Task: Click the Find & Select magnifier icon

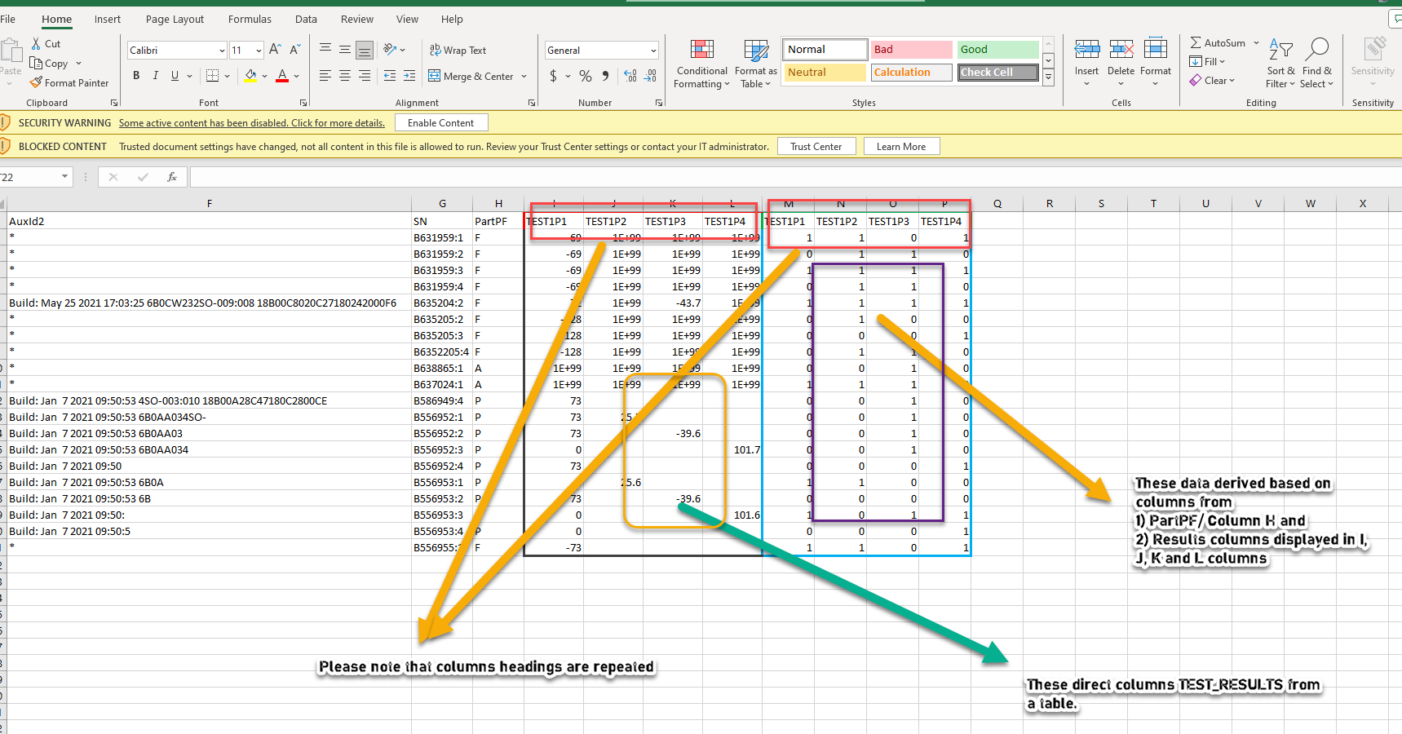Action: (1316, 50)
